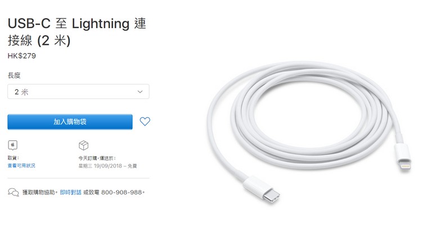Viewport: 422px width, 237px height.
Task: Click the 獲取購物協助 help text
Action: click(x=38, y=192)
